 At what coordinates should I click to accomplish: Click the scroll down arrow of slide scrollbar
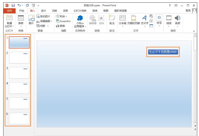pyautogui.click(x=195, y=122)
